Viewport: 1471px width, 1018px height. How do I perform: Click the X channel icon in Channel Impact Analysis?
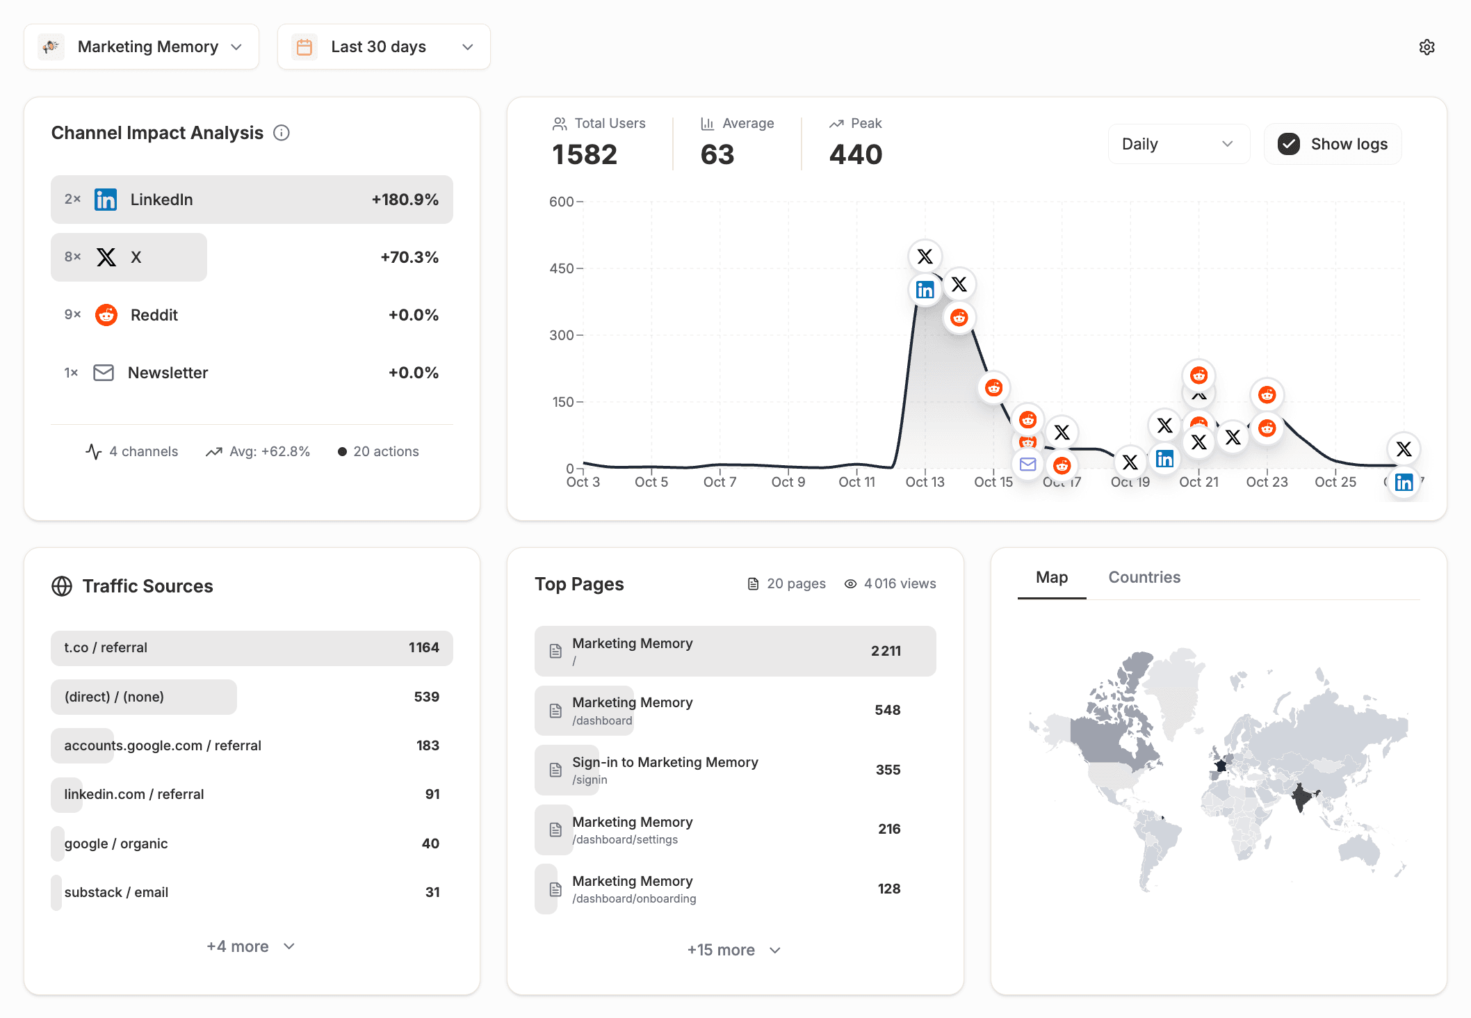(x=106, y=257)
